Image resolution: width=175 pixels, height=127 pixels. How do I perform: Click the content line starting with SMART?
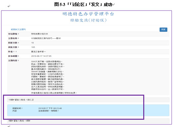point(47,72)
